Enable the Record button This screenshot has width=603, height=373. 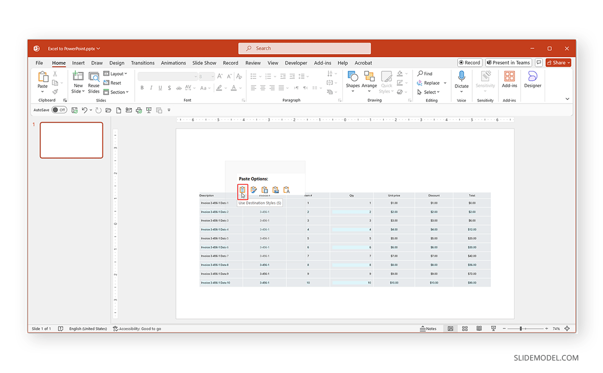click(469, 62)
